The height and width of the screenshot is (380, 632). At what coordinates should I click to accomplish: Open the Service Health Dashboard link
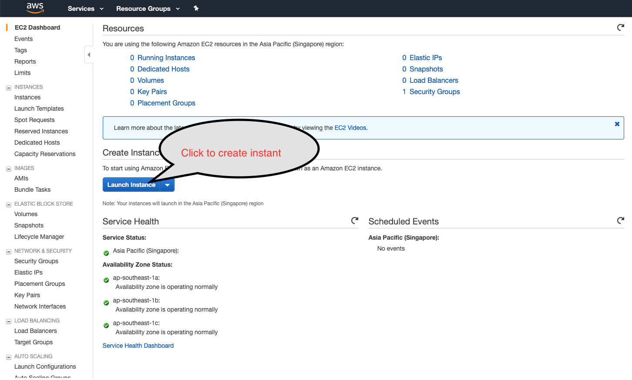pos(138,346)
